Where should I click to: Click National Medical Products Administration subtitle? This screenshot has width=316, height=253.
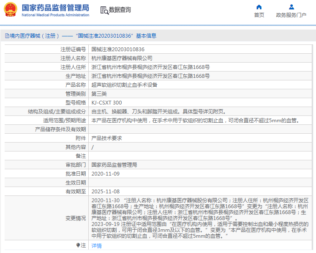55,15
